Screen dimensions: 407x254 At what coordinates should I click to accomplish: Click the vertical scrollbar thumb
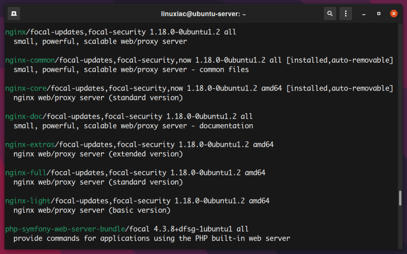coord(400,198)
